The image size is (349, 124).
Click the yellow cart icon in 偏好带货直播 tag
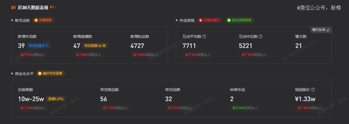click(40, 73)
